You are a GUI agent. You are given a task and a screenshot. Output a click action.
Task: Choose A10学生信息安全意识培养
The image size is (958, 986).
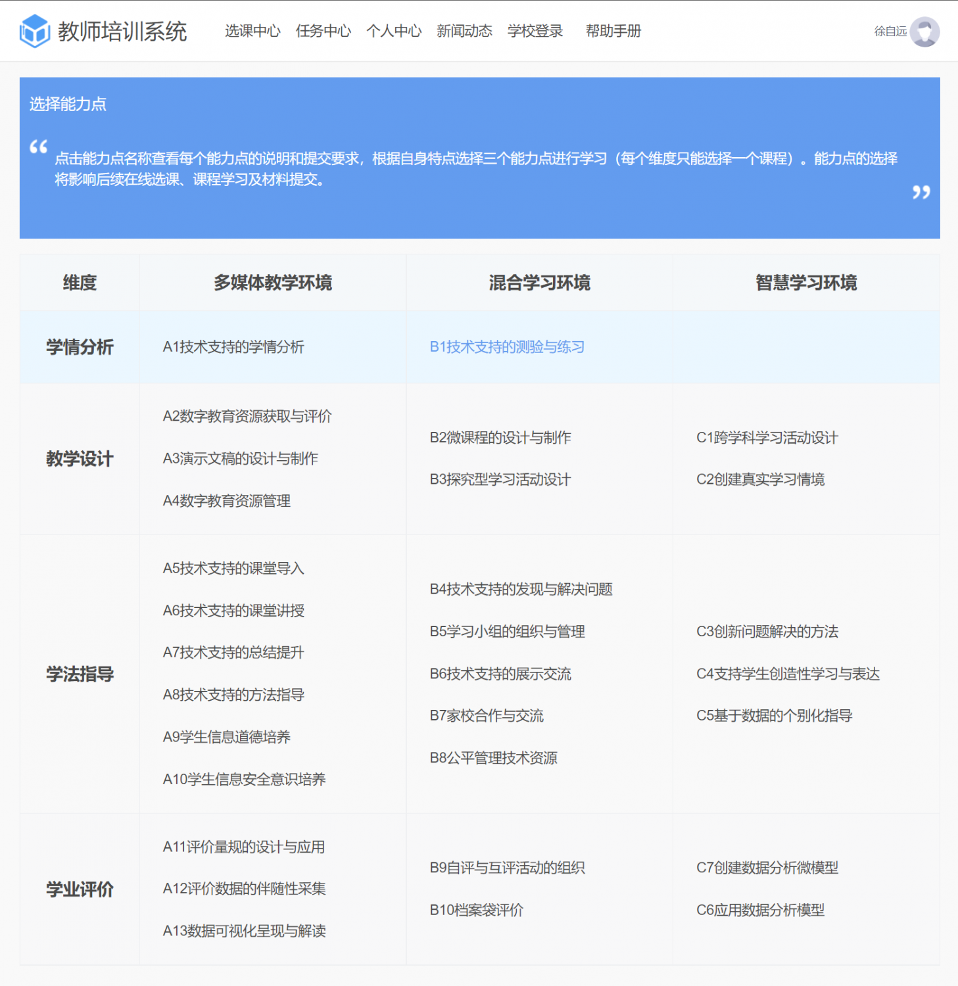[x=245, y=779]
